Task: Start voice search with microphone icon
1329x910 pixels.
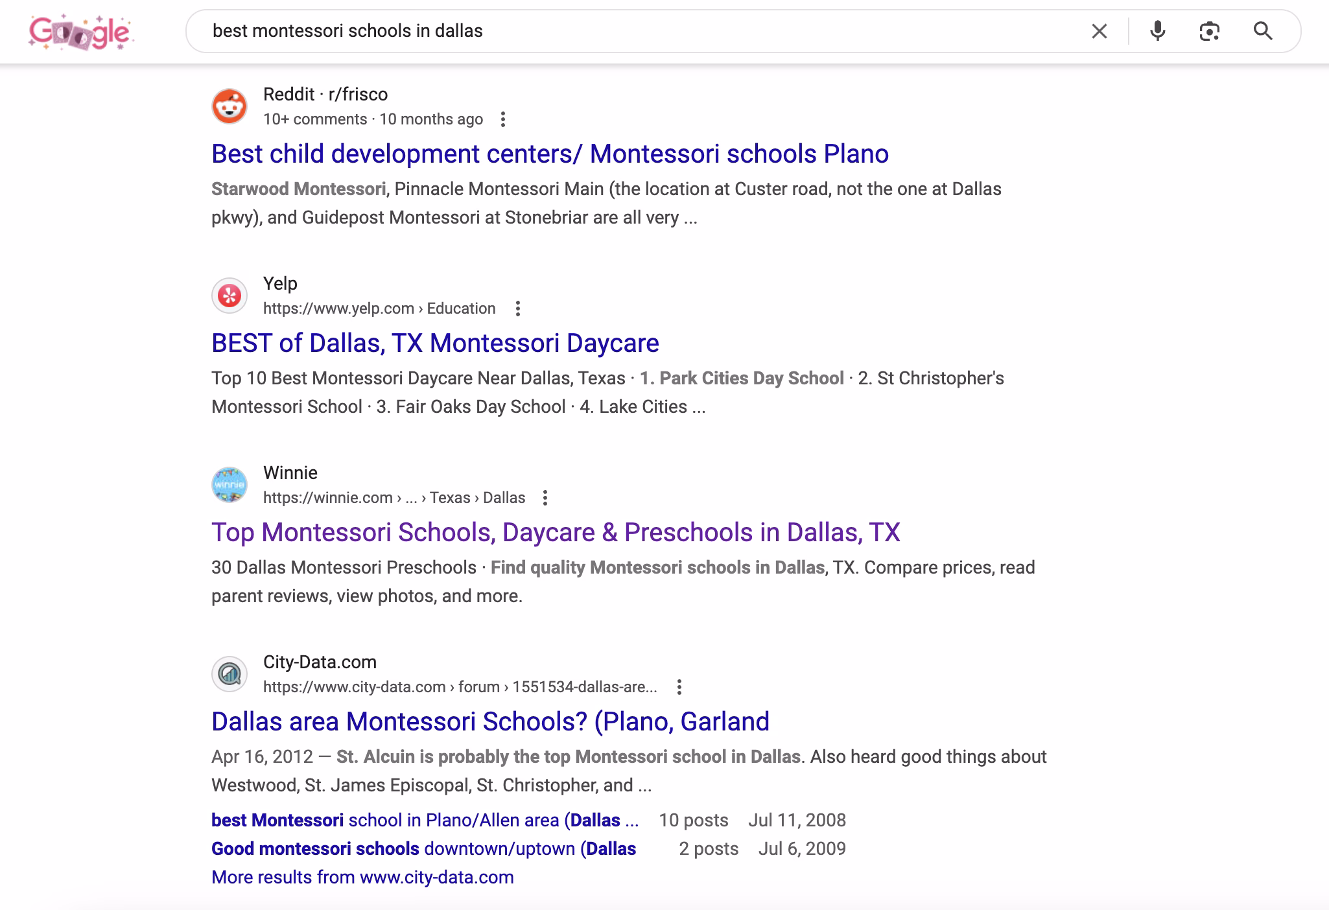Action: click(x=1157, y=31)
